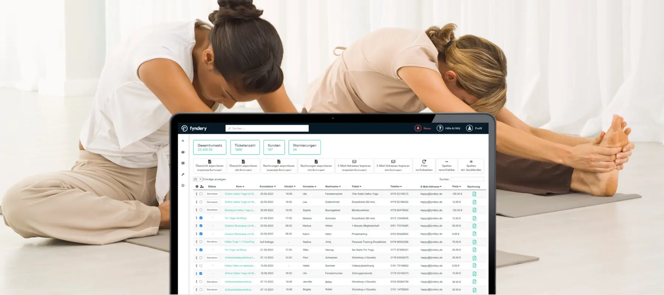The image size is (664, 295).
Task: Select the Stornierungen summary tile
Action: point(304,147)
